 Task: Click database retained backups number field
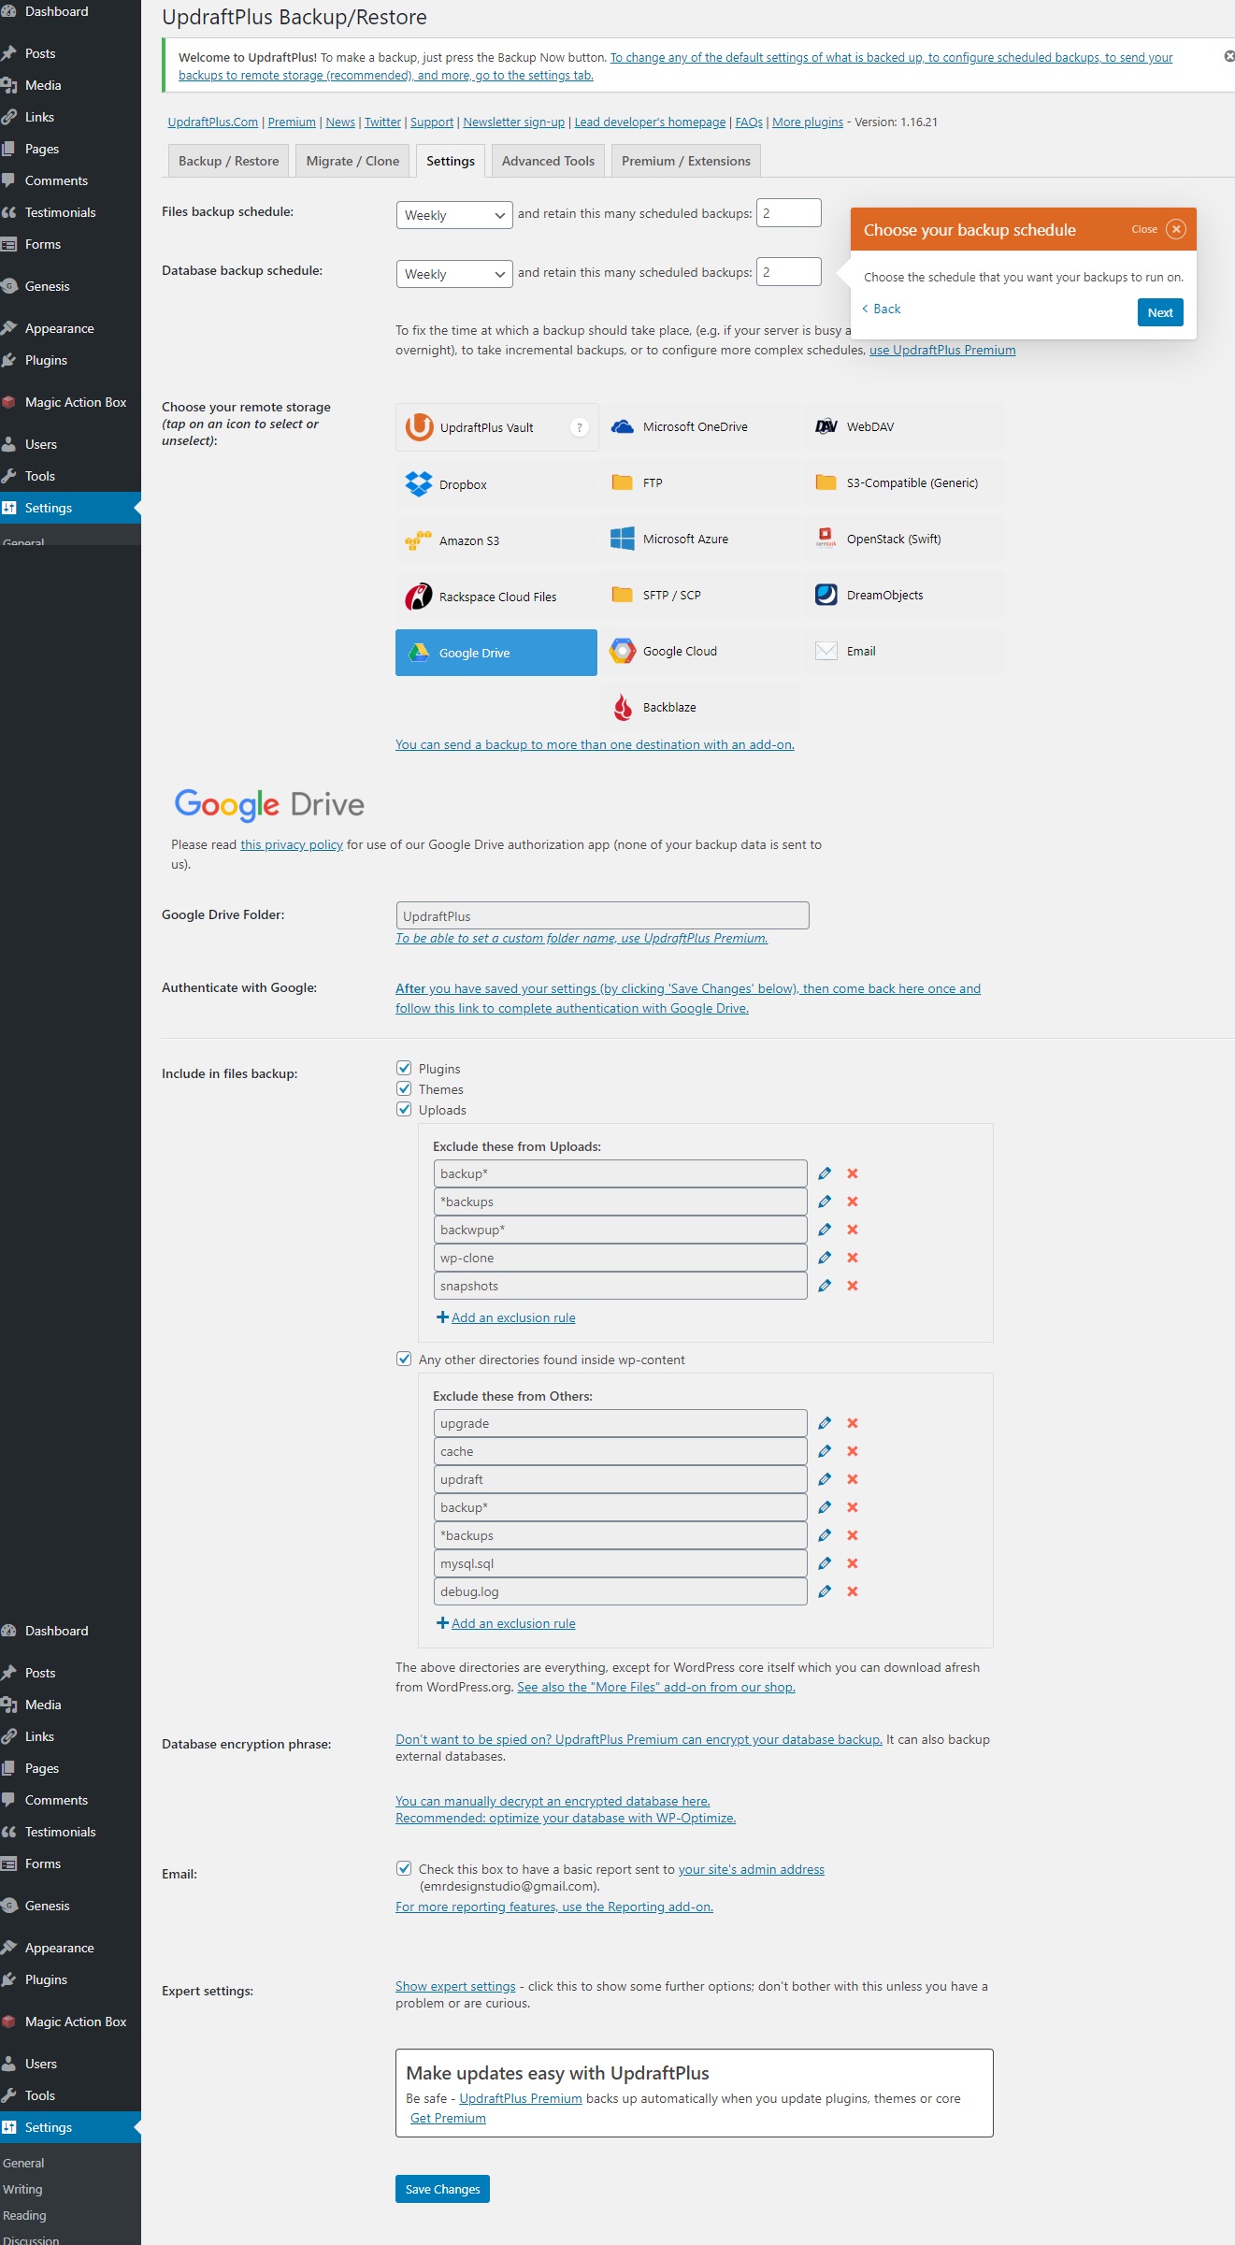point(789,271)
